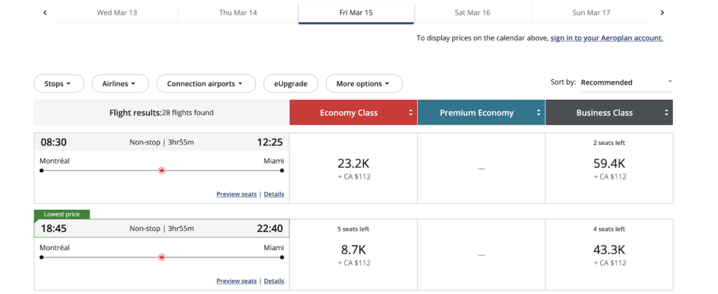This screenshot has width=718, height=294.
Task: Select 8.7K Economy fare on 18:45 flight
Action: 353,250
